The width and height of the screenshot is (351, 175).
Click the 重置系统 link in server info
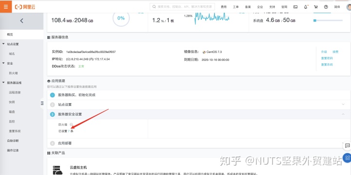pyautogui.click(x=327, y=65)
